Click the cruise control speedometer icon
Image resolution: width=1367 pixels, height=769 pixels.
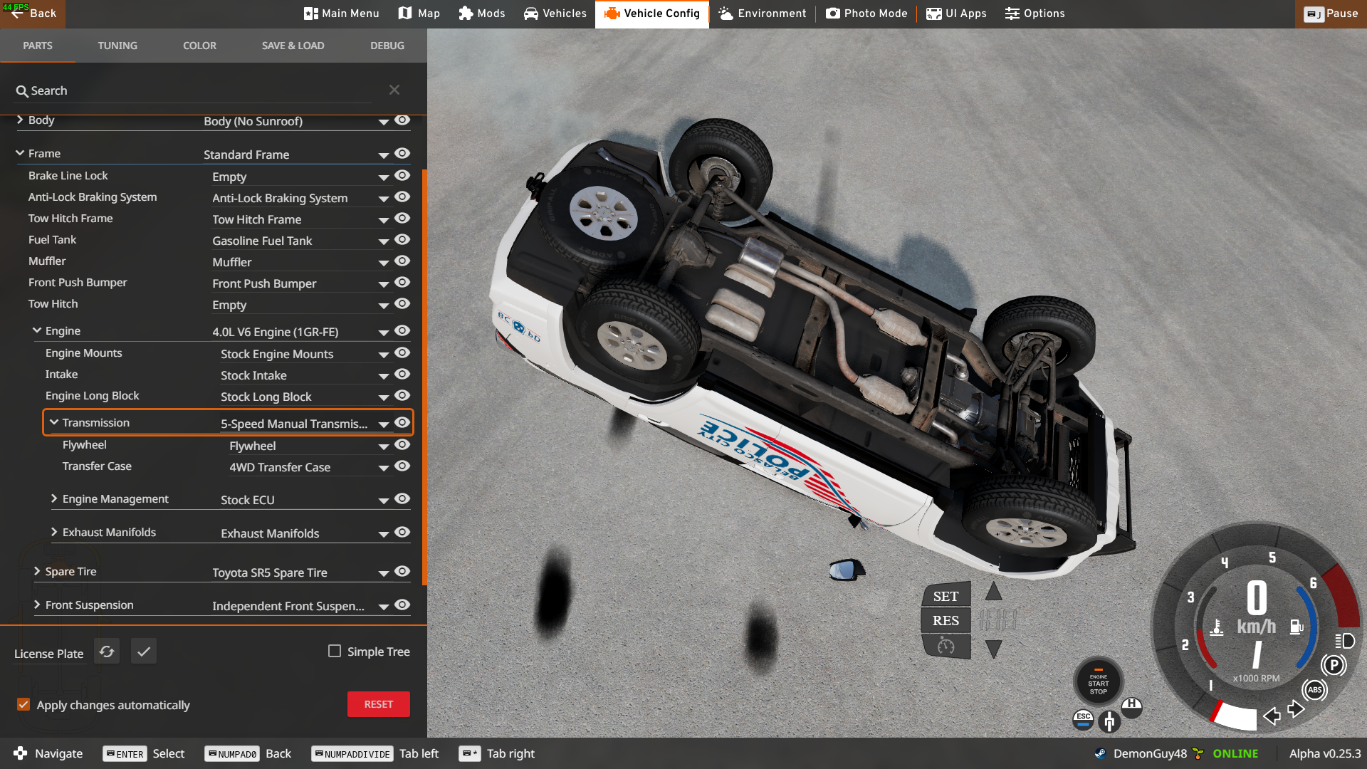point(946,646)
